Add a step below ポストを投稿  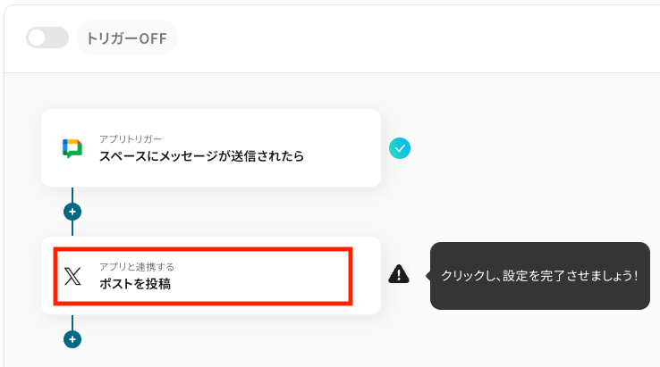pyautogui.click(x=72, y=339)
